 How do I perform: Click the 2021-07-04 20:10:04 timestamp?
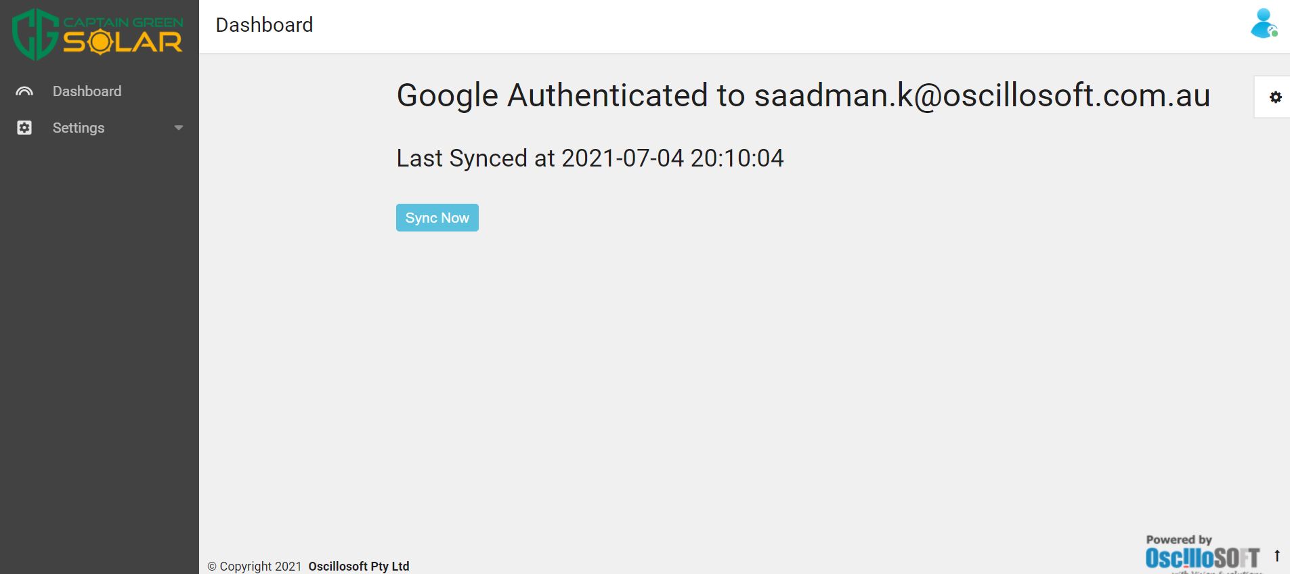[672, 158]
